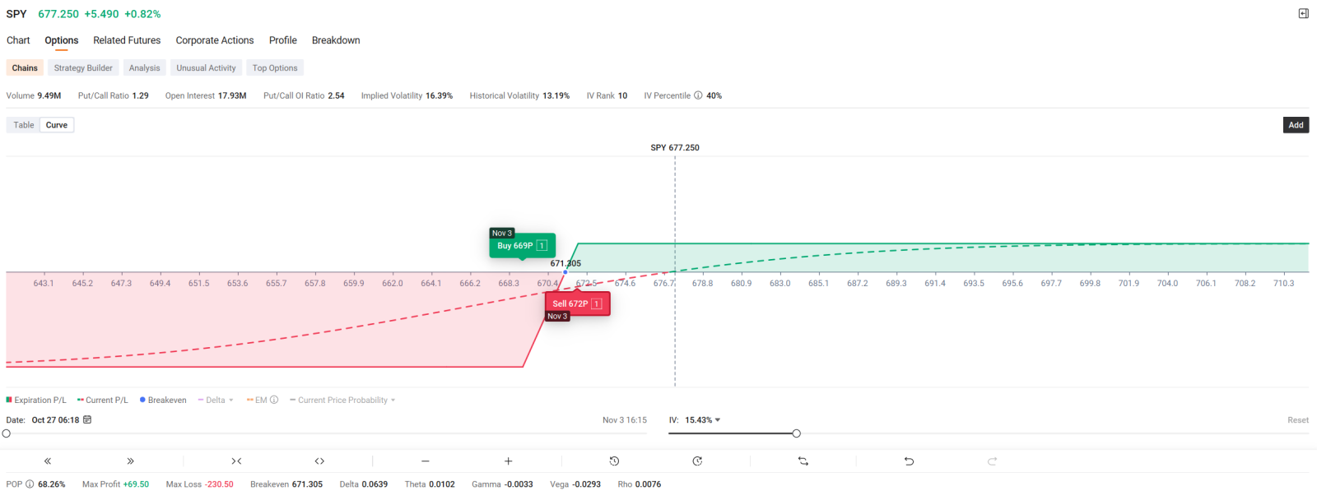This screenshot has width=1317, height=491.
Task: Click the Buy 669P leg marker
Action: pyautogui.click(x=523, y=246)
